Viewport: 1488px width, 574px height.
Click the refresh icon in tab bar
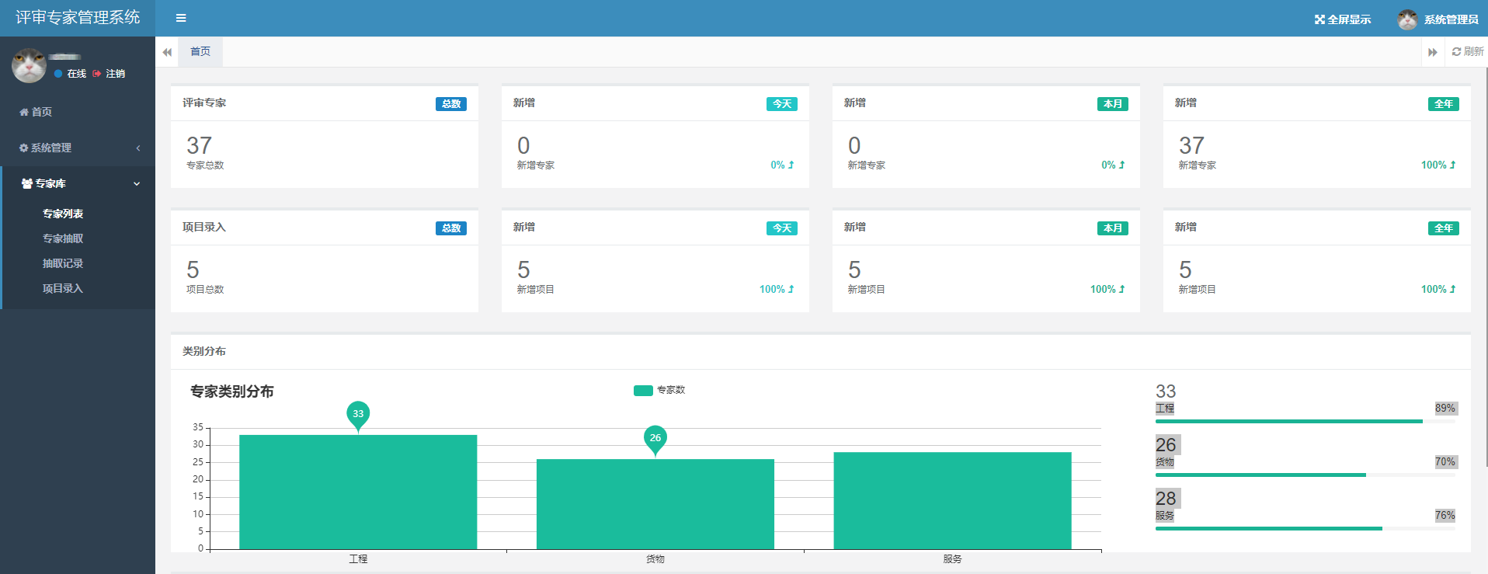tap(1456, 51)
